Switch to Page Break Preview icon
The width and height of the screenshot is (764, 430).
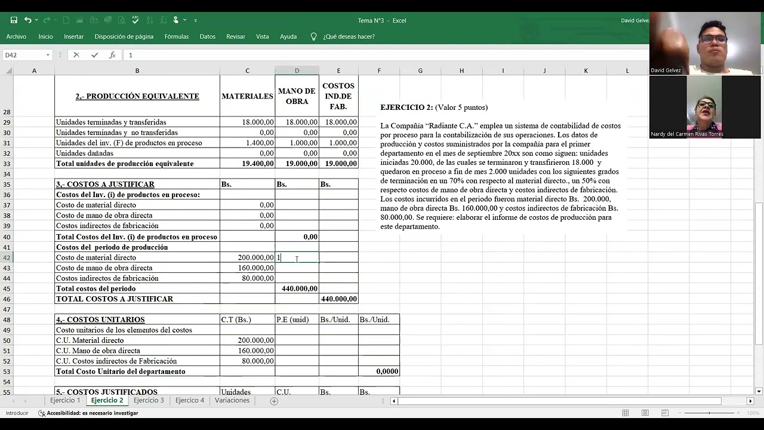[665, 413]
